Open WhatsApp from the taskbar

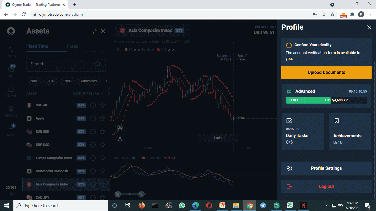click(182, 206)
